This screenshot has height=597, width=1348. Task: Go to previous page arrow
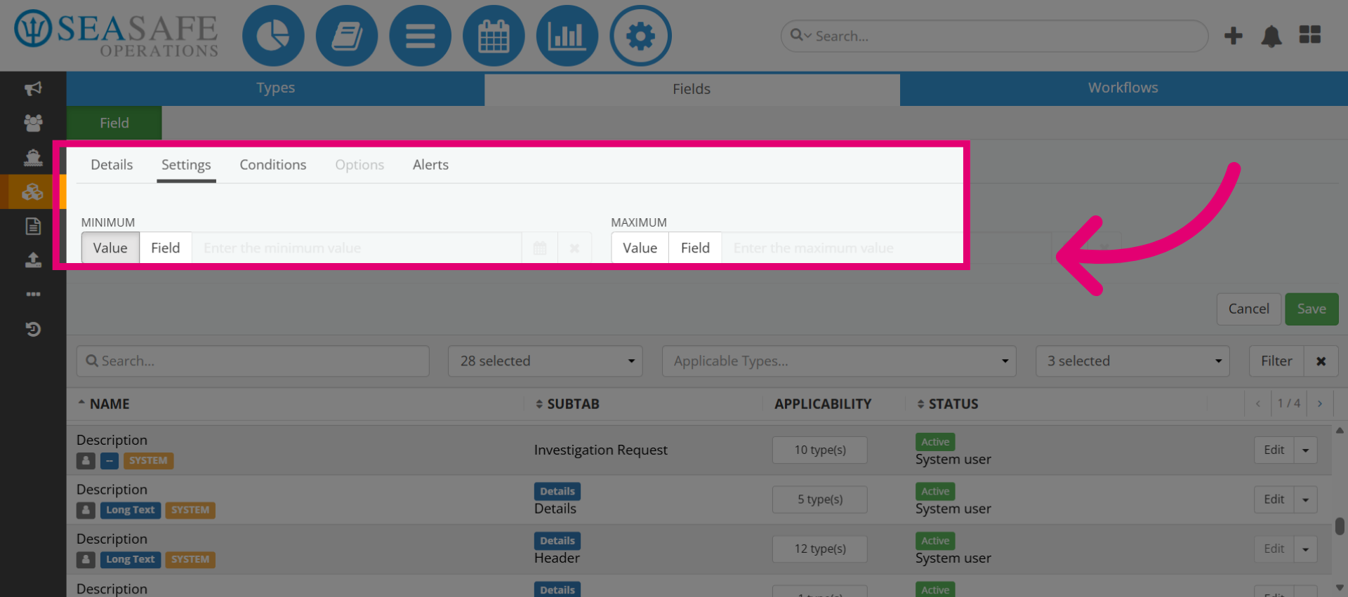click(x=1257, y=403)
